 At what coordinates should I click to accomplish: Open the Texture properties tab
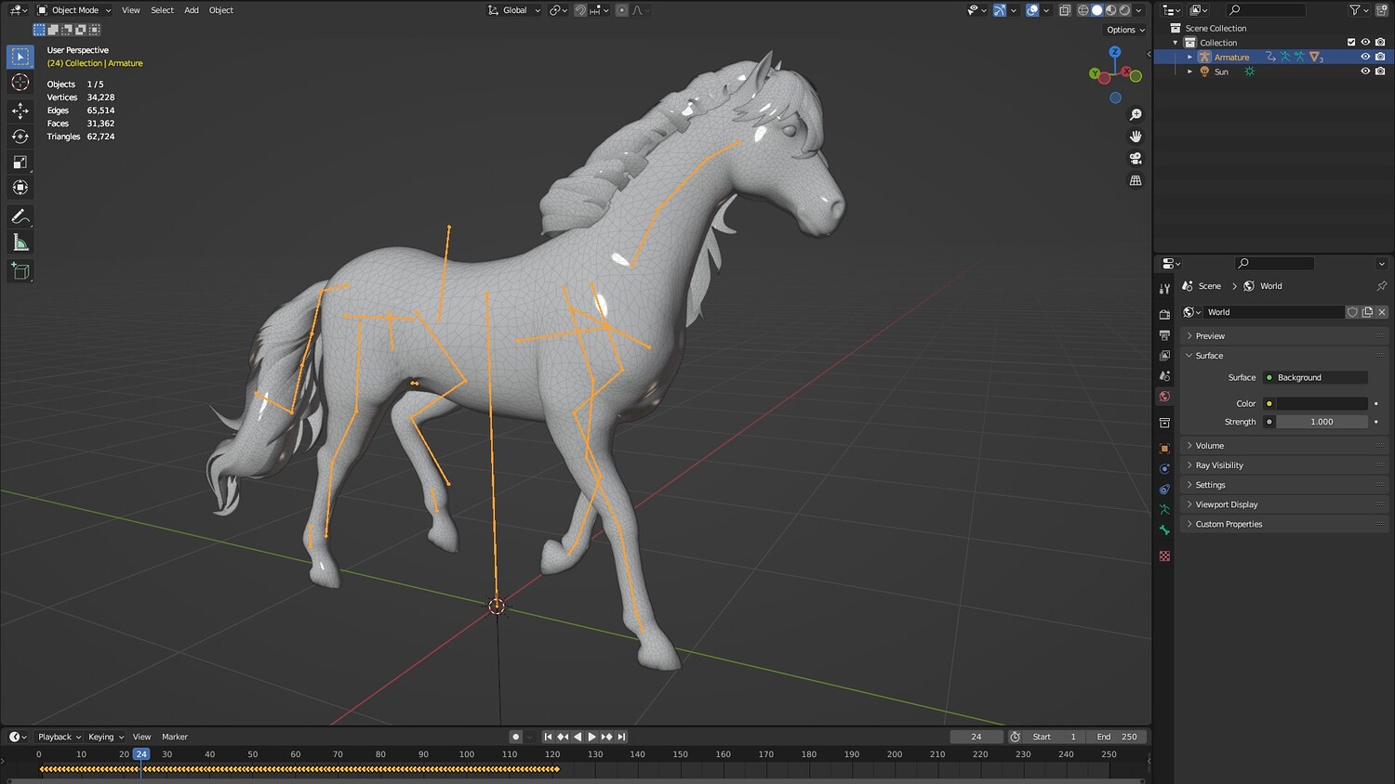coord(1164,556)
